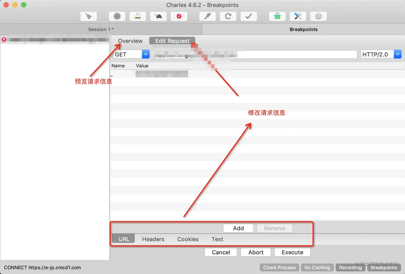Switch to the Session 1 tab
Screen dimensions: 405x274
click(x=101, y=29)
